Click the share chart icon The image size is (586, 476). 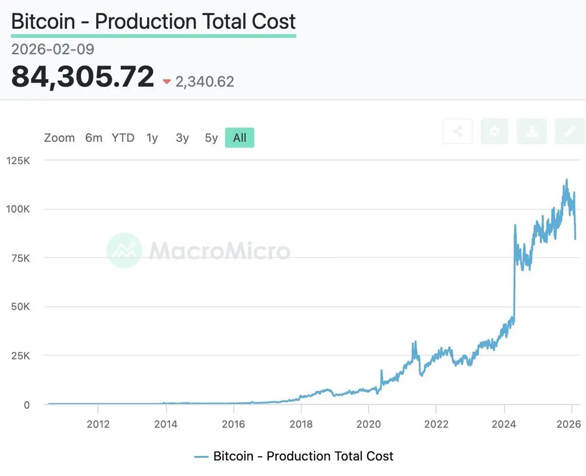click(x=458, y=131)
